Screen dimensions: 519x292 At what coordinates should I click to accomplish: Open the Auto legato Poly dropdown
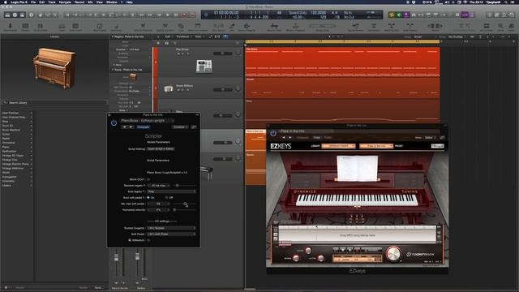coord(171,191)
